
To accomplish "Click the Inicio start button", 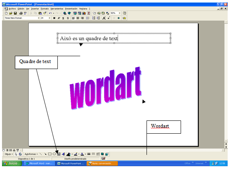I will [12, 163].
